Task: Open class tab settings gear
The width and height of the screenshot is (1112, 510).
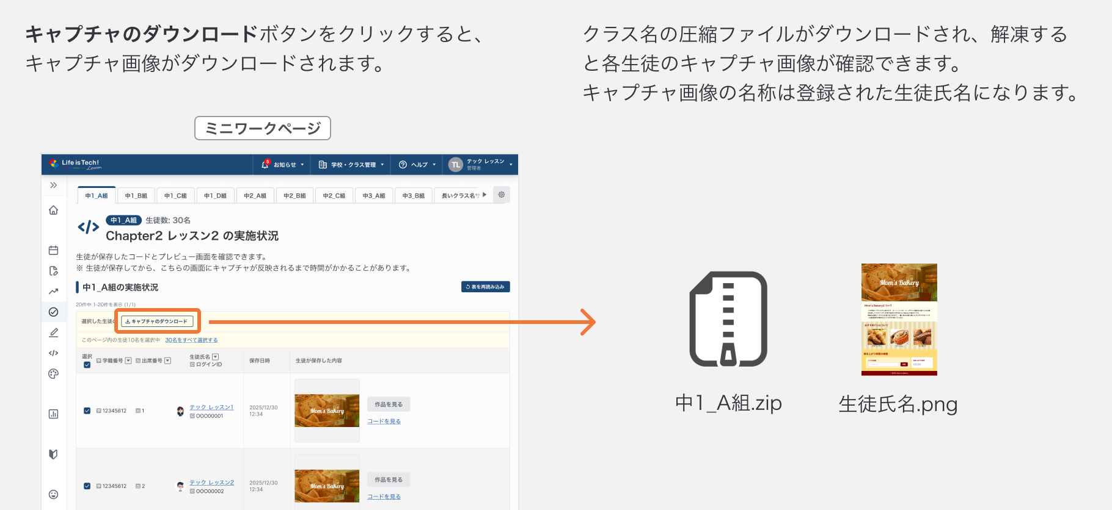Action: (502, 195)
